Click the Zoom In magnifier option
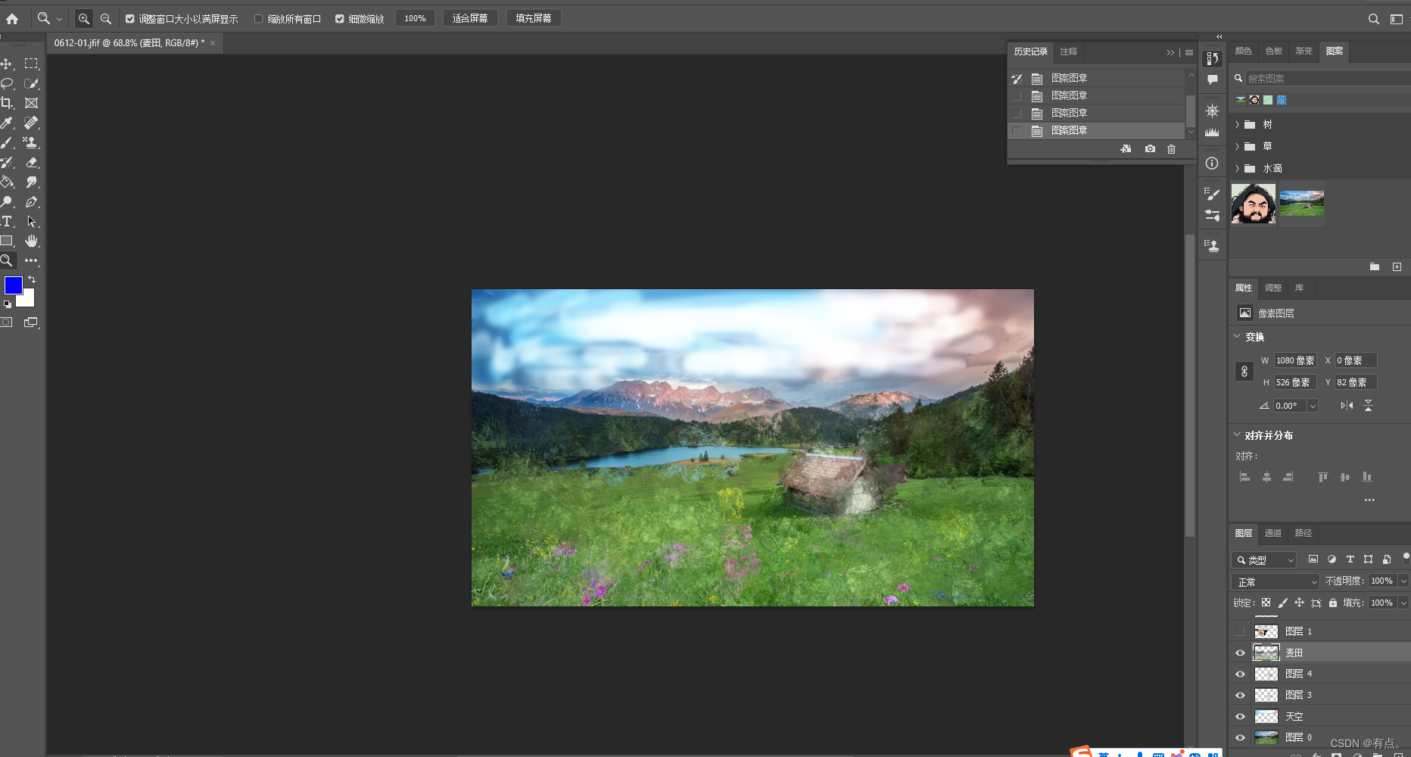 click(x=84, y=18)
